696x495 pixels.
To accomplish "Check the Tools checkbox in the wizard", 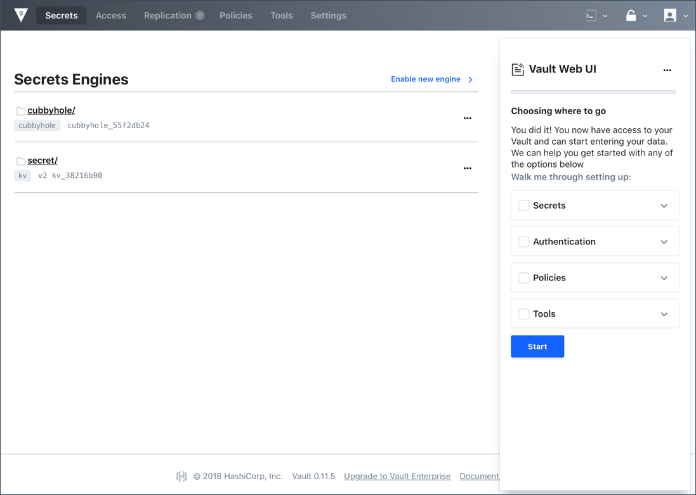I will [524, 314].
